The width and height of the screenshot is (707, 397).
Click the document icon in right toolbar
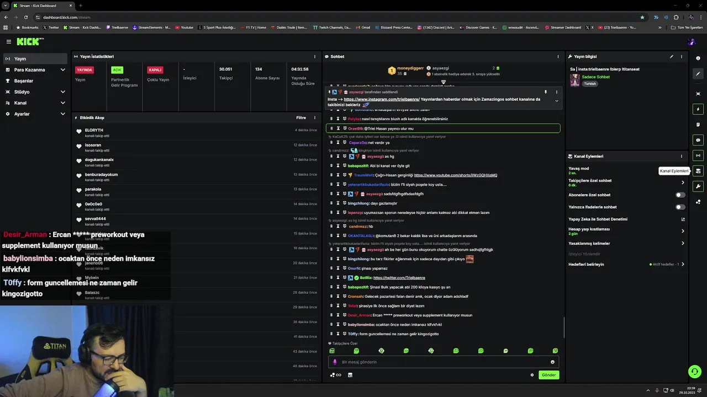click(698, 125)
